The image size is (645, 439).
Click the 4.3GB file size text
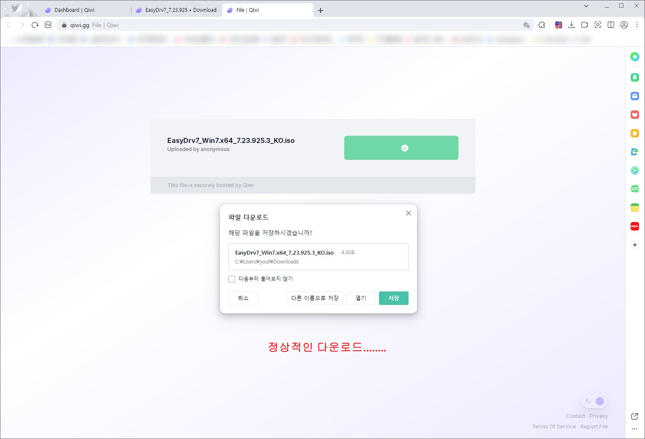[348, 252]
